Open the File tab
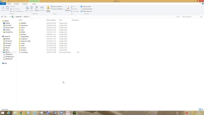 3,4
